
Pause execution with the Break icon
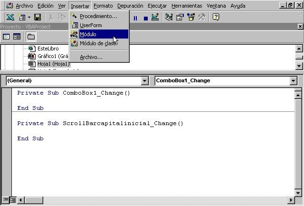(135, 18)
